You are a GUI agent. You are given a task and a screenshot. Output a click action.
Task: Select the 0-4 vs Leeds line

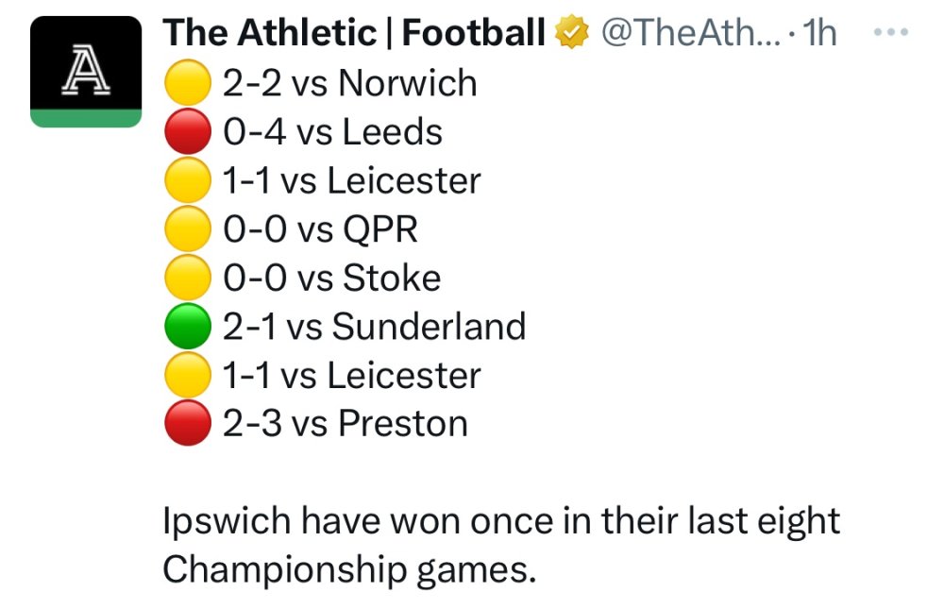[332, 132]
